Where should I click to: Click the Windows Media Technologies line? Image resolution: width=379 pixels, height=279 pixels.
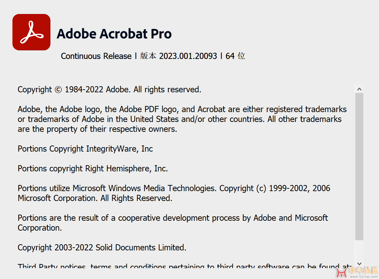point(174,188)
